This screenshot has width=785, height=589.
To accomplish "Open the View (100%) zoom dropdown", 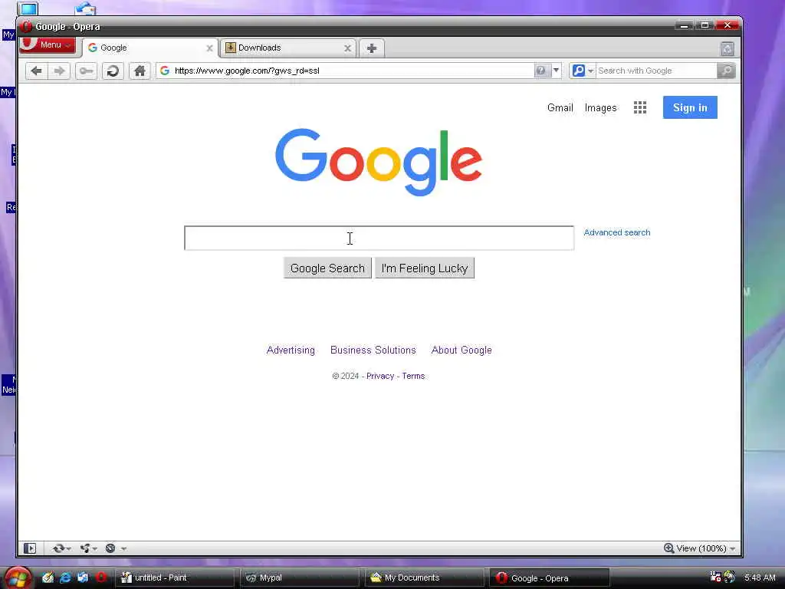I will (706, 548).
